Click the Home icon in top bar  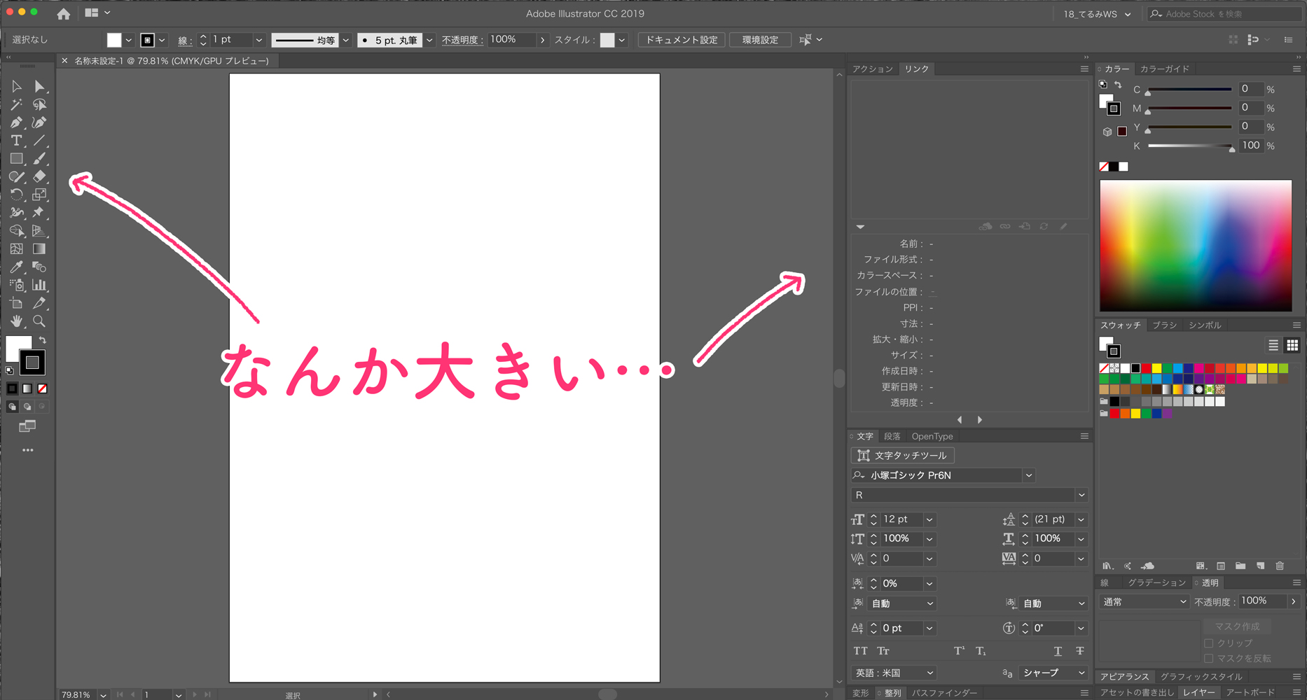point(64,13)
